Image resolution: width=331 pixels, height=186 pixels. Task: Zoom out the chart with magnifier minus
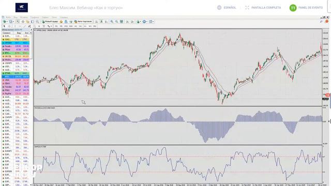pyautogui.click(x=116, y=22)
